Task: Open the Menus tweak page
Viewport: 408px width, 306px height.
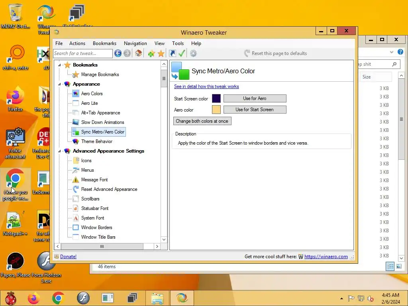Action: pos(87,170)
